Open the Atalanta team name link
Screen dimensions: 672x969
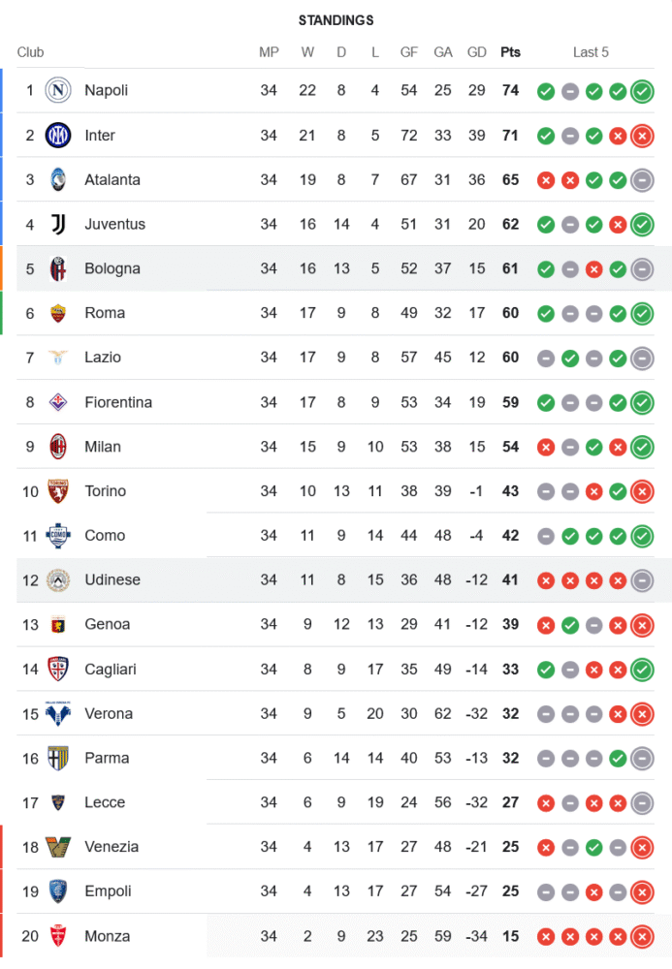pyautogui.click(x=112, y=180)
